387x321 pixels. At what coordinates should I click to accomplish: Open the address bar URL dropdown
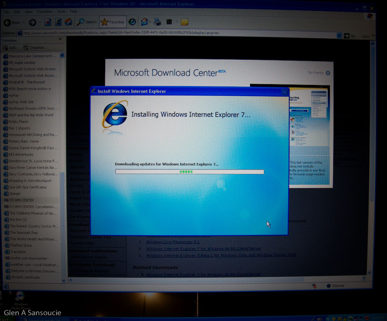(339, 36)
